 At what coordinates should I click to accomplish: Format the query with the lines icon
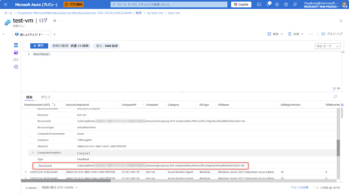pyautogui.click(x=334, y=89)
